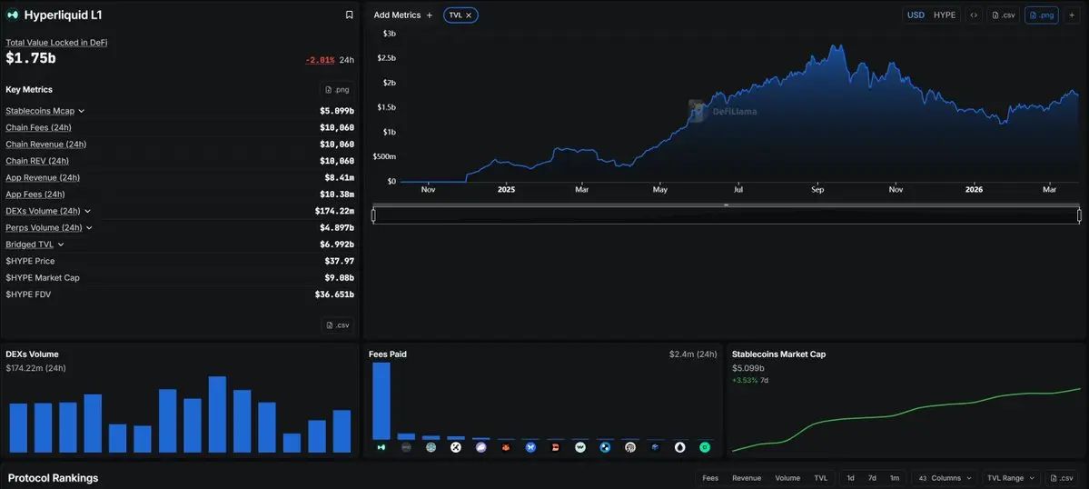Screen dimensions: 1089x489
Task: Bookmark the Hyperliquid L1 chain
Action: [350, 15]
